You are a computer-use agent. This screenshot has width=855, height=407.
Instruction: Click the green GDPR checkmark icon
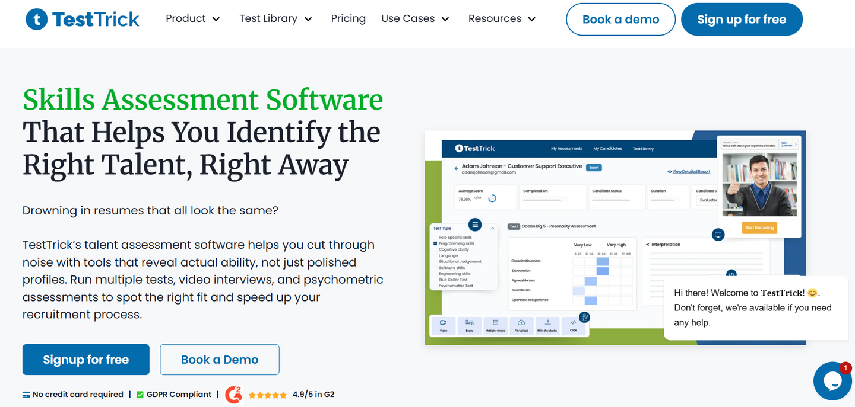(x=140, y=395)
